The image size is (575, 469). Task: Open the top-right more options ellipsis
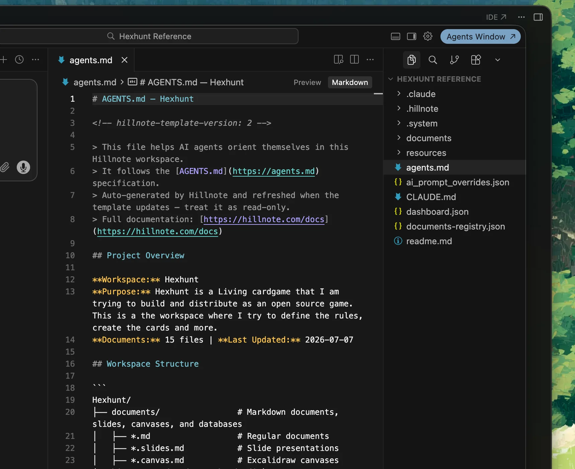(521, 17)
